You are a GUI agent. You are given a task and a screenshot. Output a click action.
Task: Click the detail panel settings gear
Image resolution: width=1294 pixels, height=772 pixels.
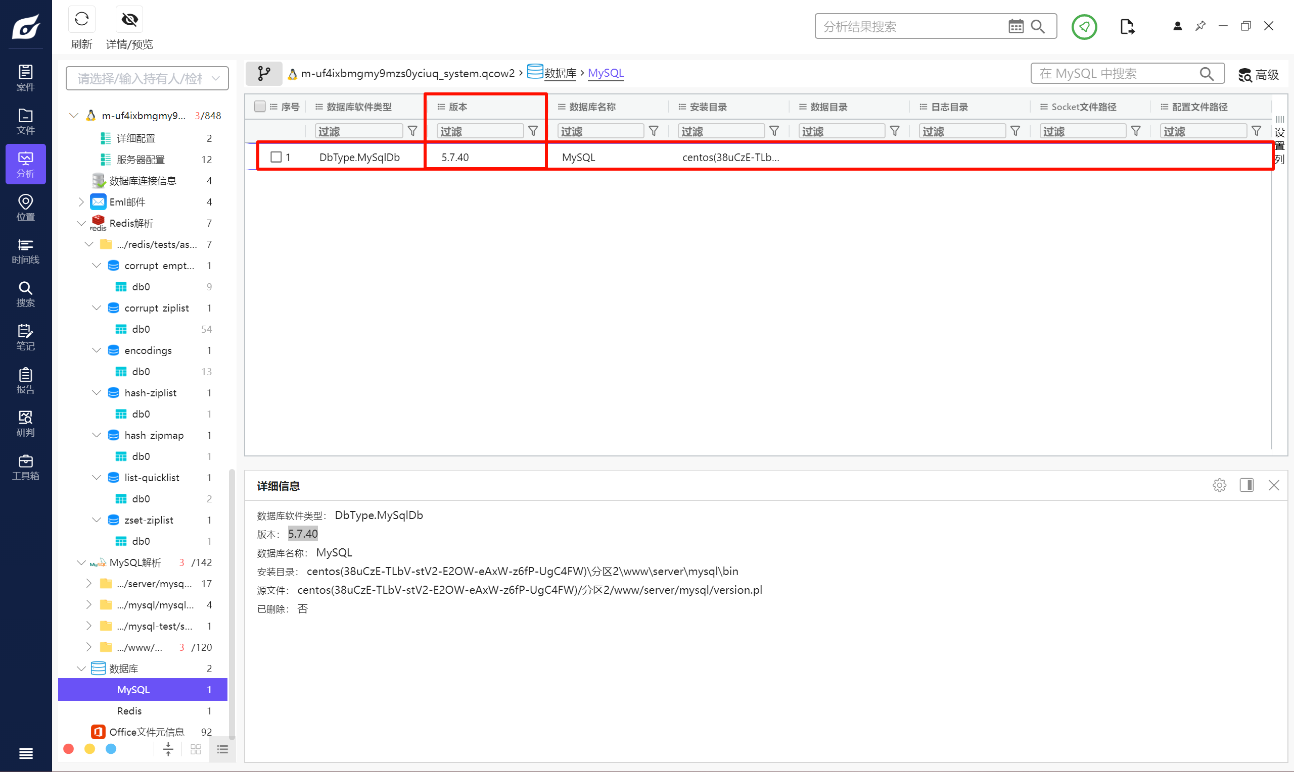click(1219, 485)
